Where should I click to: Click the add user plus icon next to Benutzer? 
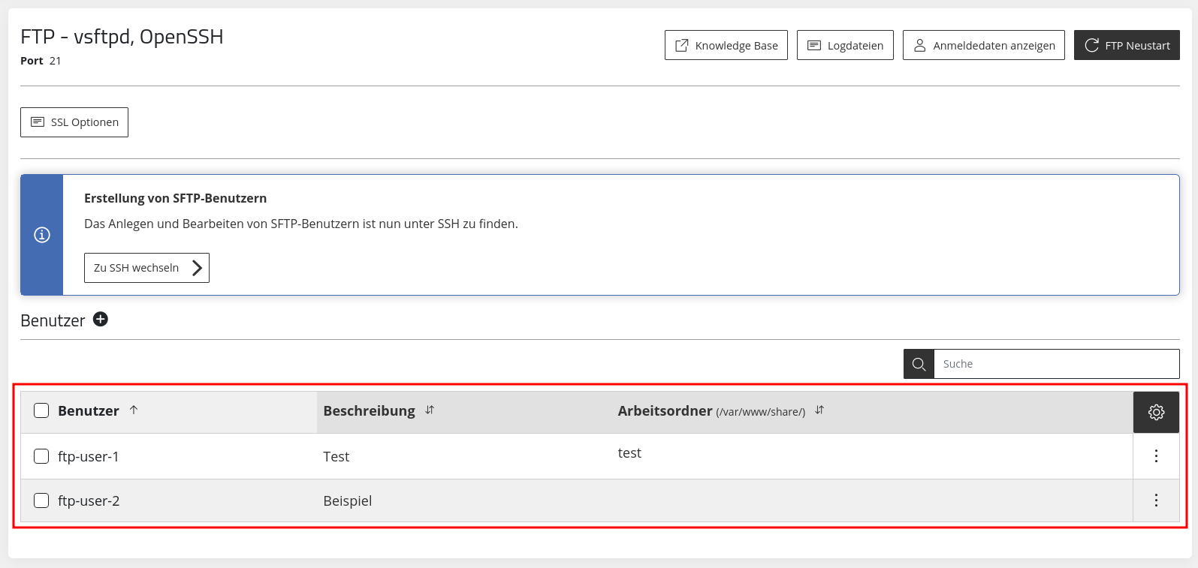pos(101,320)
